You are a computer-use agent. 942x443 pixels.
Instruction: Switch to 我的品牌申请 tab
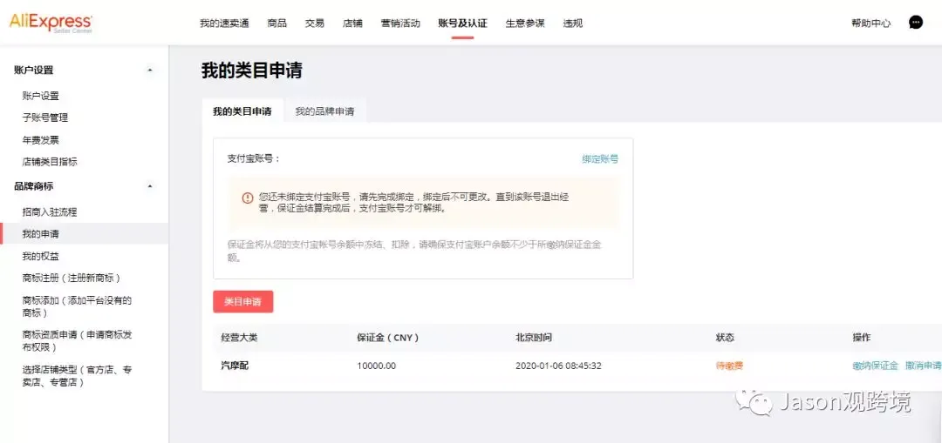324,111
